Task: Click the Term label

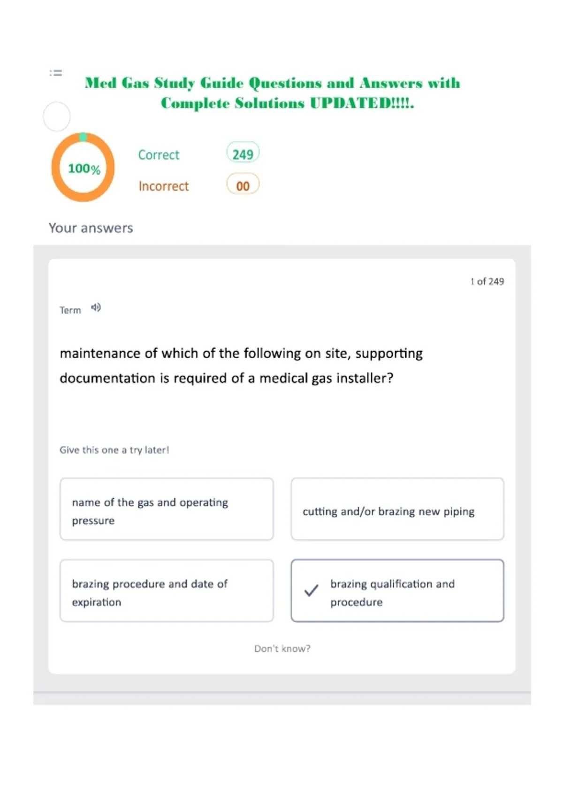Action: (70, 310)
